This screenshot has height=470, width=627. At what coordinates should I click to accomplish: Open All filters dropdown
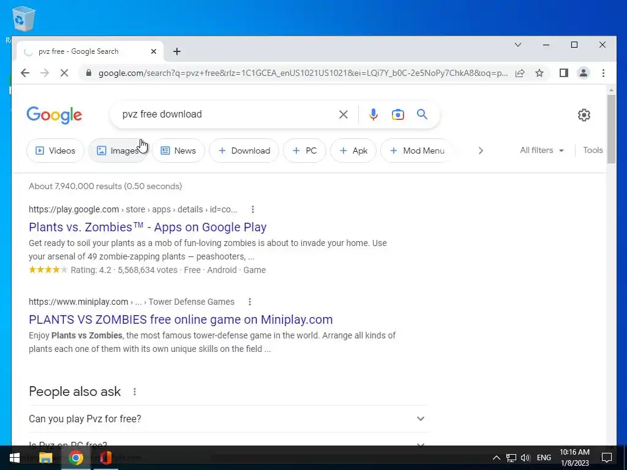pos(542,151)
